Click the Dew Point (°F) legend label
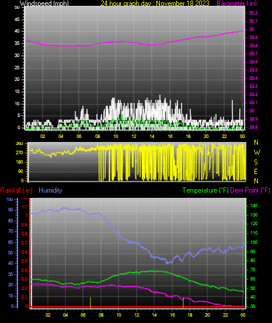The height and width of the screenshot is (323, 272). click(250, 190)
